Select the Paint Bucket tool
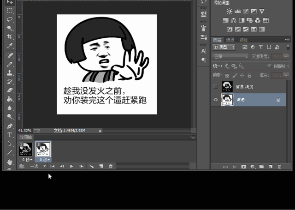Screen dimensions: 295x210 point(10,99)
